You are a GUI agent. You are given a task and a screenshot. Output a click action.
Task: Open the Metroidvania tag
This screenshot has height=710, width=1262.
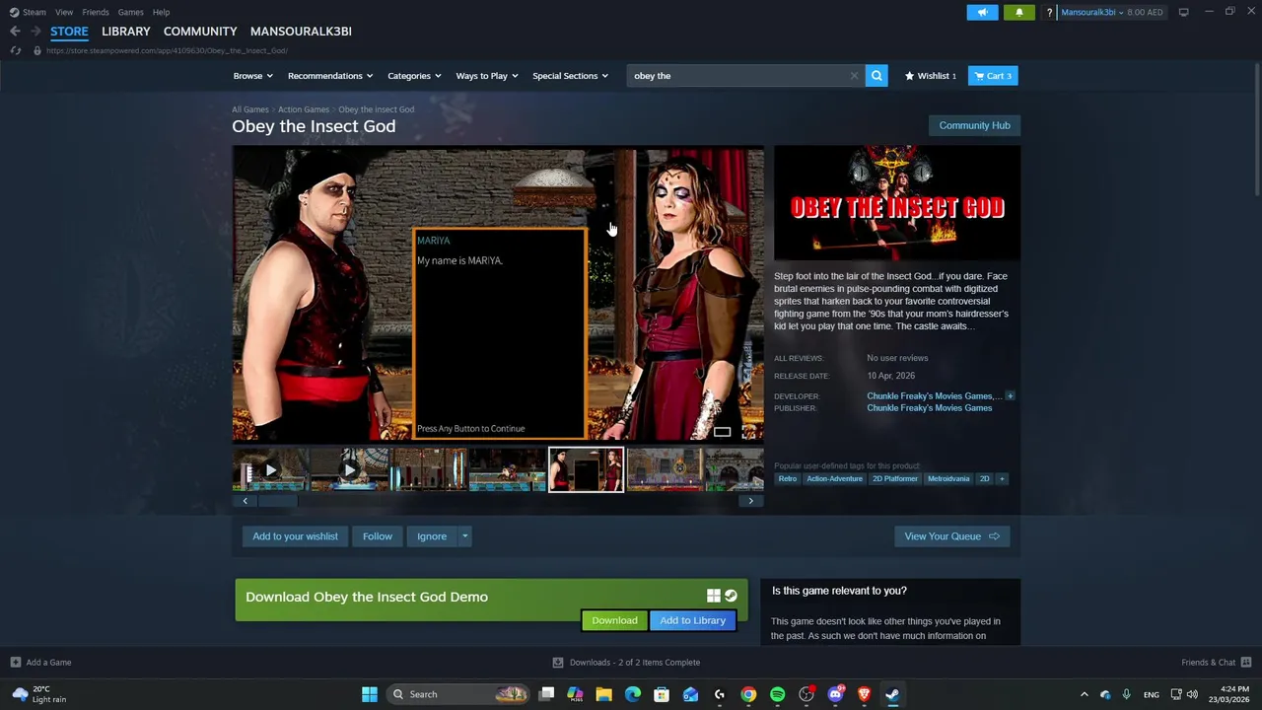click(948, 479)
